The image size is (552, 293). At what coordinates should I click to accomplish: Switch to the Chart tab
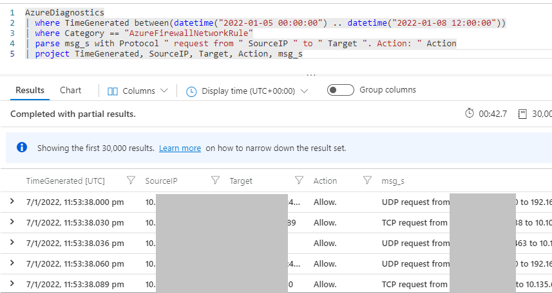coord(71,91)
